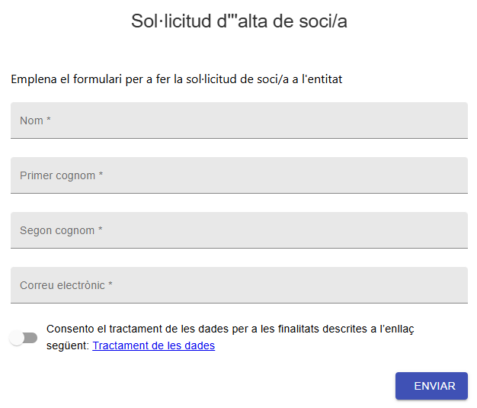
Task: Click the Emplena el formulari instruction text
Action: click(177, 79)
